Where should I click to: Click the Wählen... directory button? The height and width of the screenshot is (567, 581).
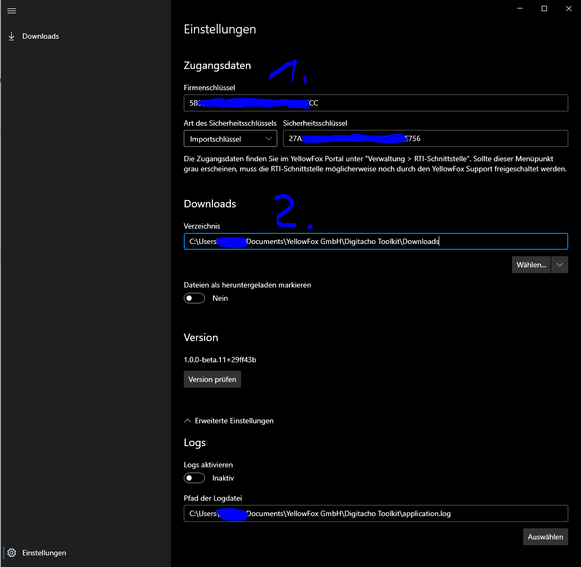(x=531, y=264)
